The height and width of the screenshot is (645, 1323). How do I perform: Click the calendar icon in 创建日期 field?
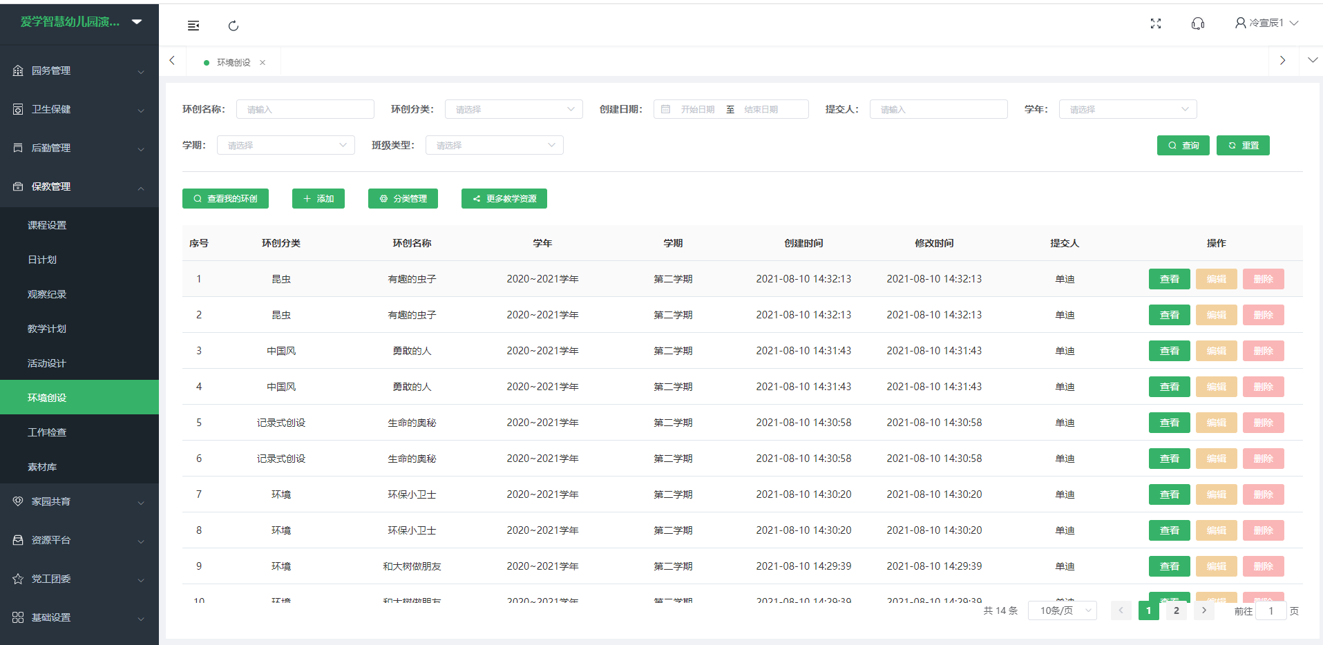[666, 109]
